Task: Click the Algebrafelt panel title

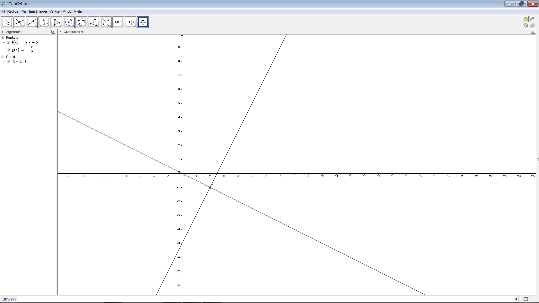Action: click(x=14, y=32)
